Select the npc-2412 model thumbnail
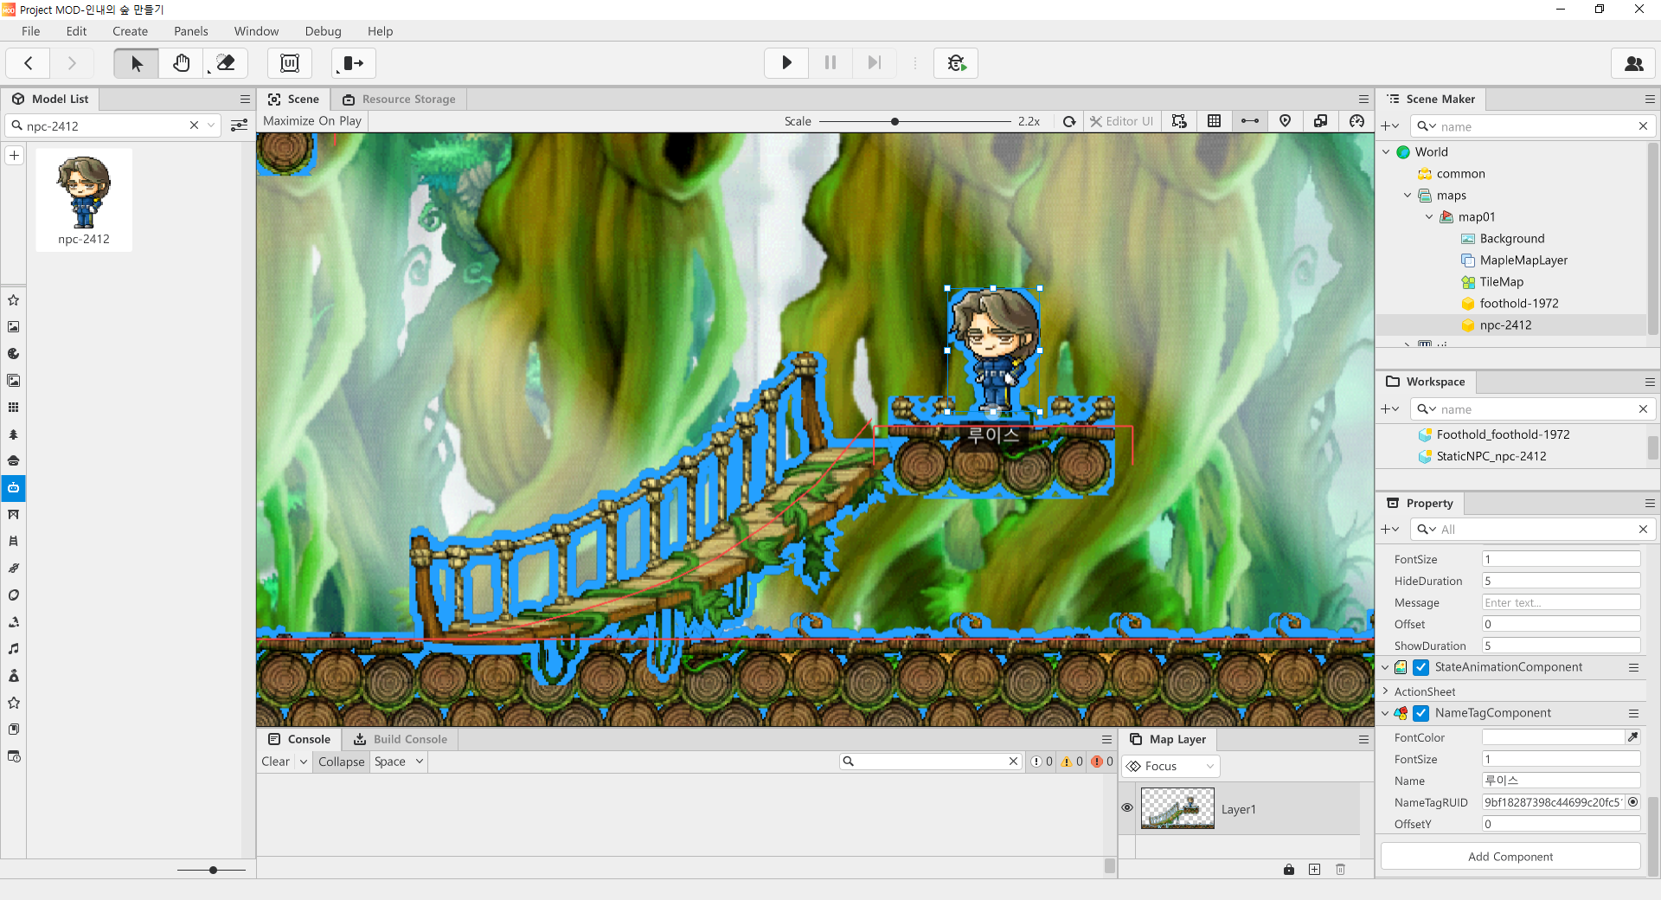 coord(84,200)
